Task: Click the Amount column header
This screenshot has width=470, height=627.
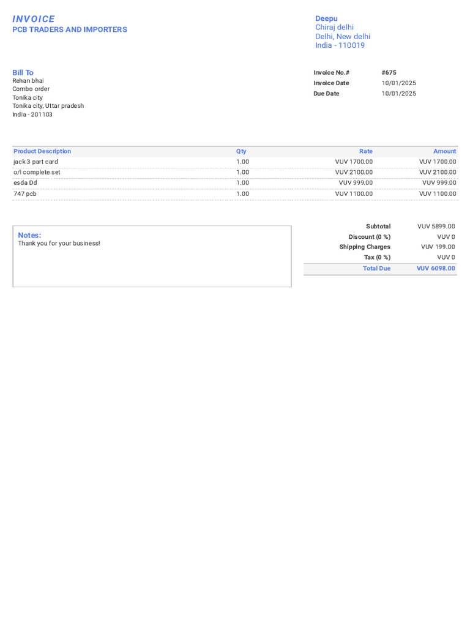Action: point(444,151)
